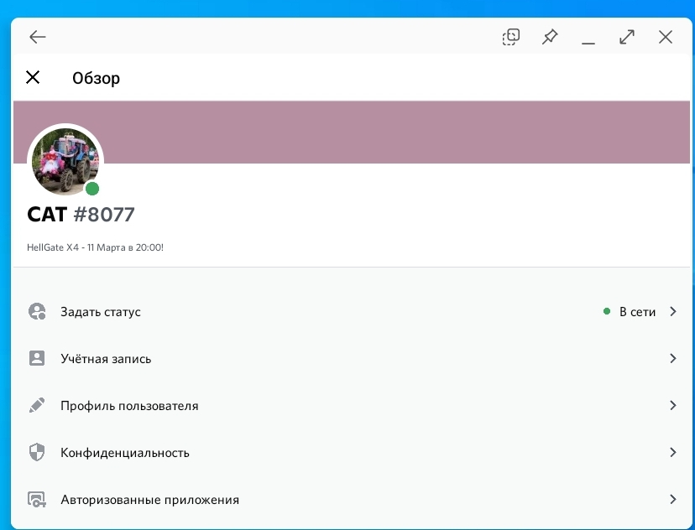The image size is (695, 530).
Task: Click the green online status badge on avatar
Action: pyautogui.click(x=92, y=189)
